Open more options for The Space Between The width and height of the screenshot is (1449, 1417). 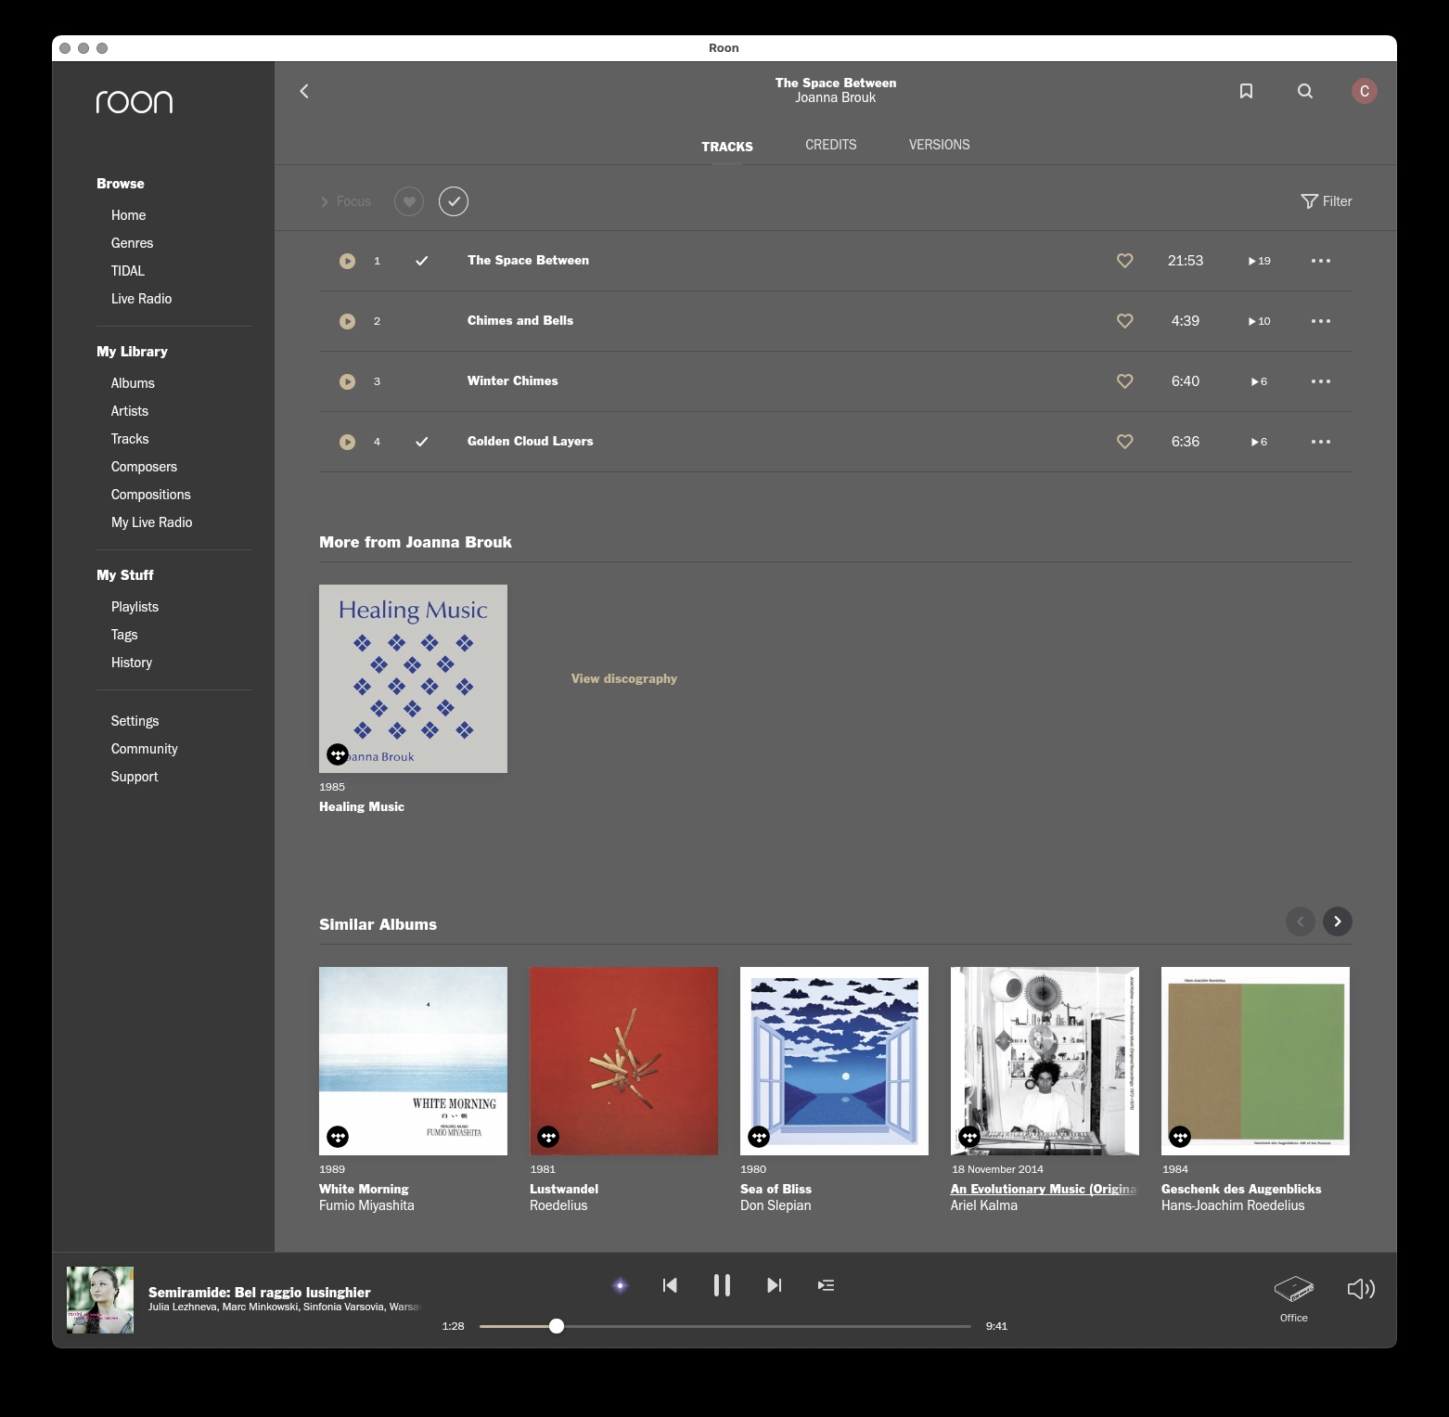click(x=1321, y=261)
